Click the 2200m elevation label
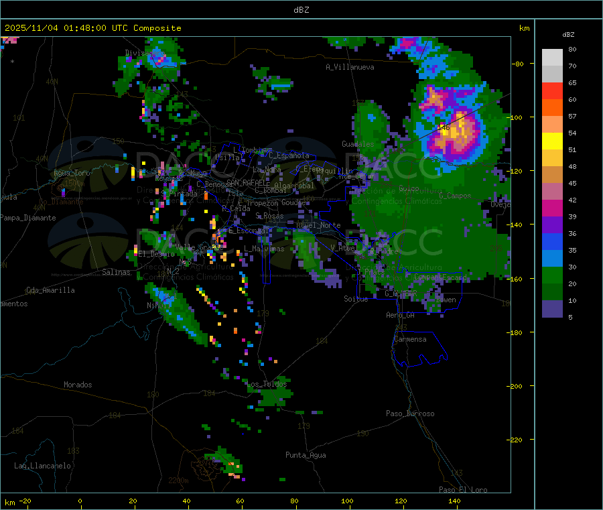The width and height of the screenshot is (603, 510). [178, 481]
